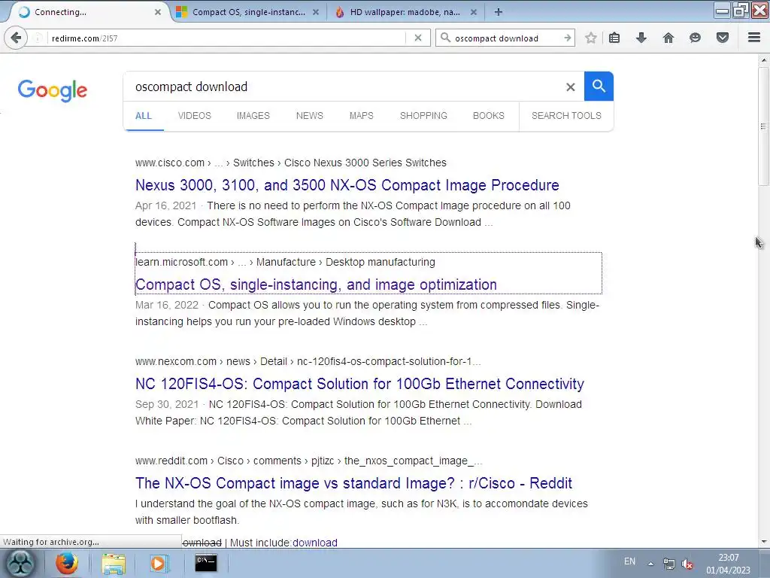Open Nexus 3000, 3100, and 3500 NX-OS result

click(x=347, y=185)
